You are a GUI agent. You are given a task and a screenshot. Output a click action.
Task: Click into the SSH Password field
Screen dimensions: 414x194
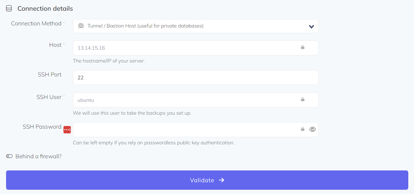pos(186,130)
